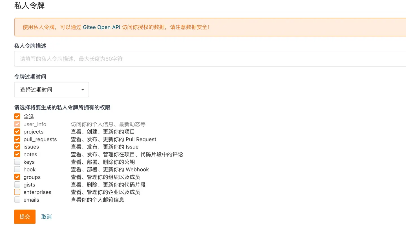Uncheck the 全选 select-all checkbox
406x227 pixels.
(x=17, y=116)
